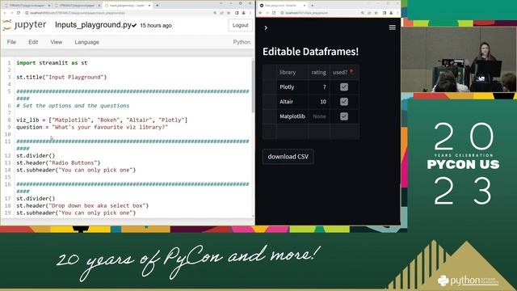Click the code editor vertical scrollbar
Image resolution: width=517 pixels, height=291 pixels.
(x=253, y=86)
